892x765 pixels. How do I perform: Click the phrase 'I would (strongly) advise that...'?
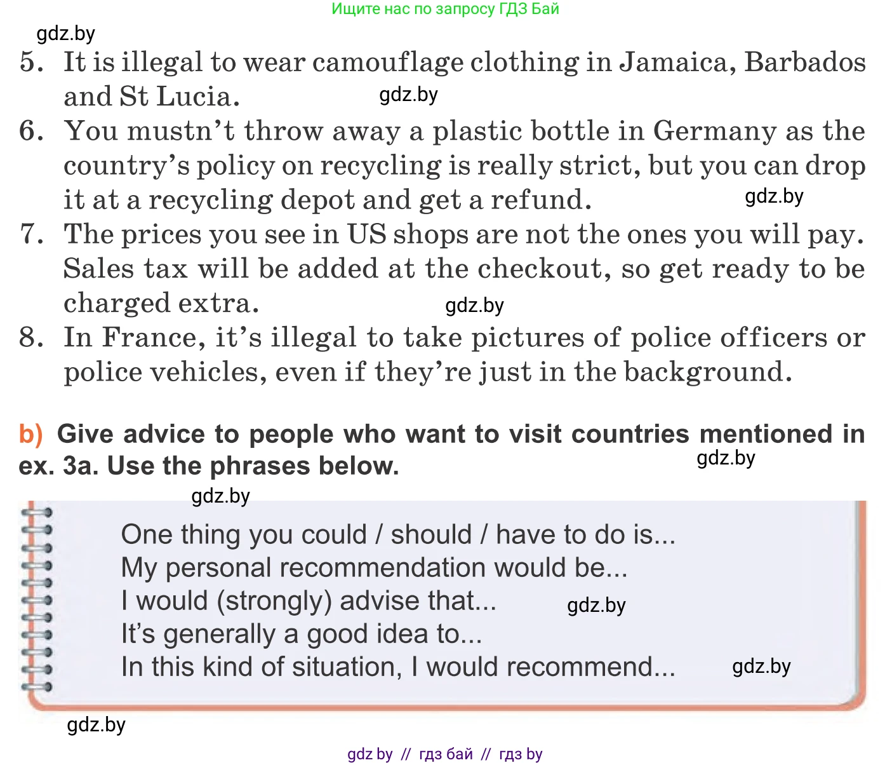point(309,600)
